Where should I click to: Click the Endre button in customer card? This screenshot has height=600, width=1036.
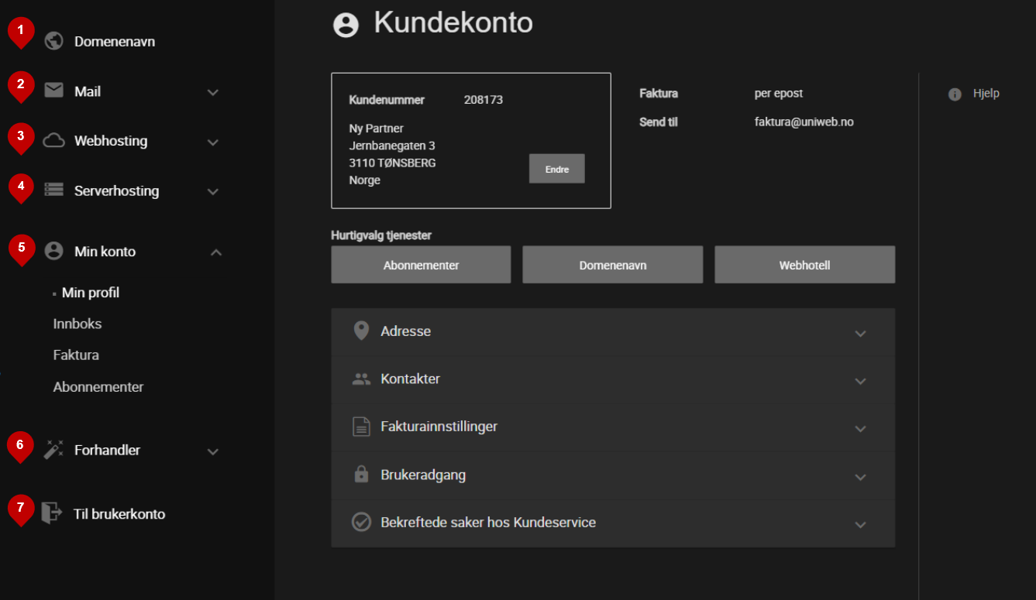(557, 169)
